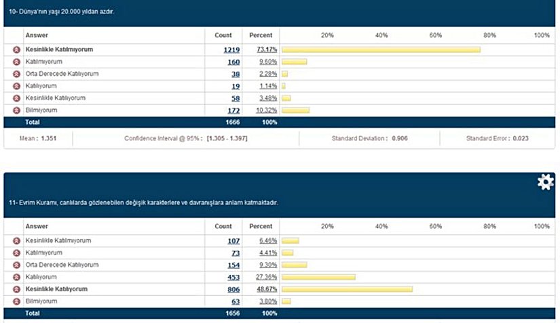
Task: Click the 48.67% yellow bar
Action: point(347,289)
